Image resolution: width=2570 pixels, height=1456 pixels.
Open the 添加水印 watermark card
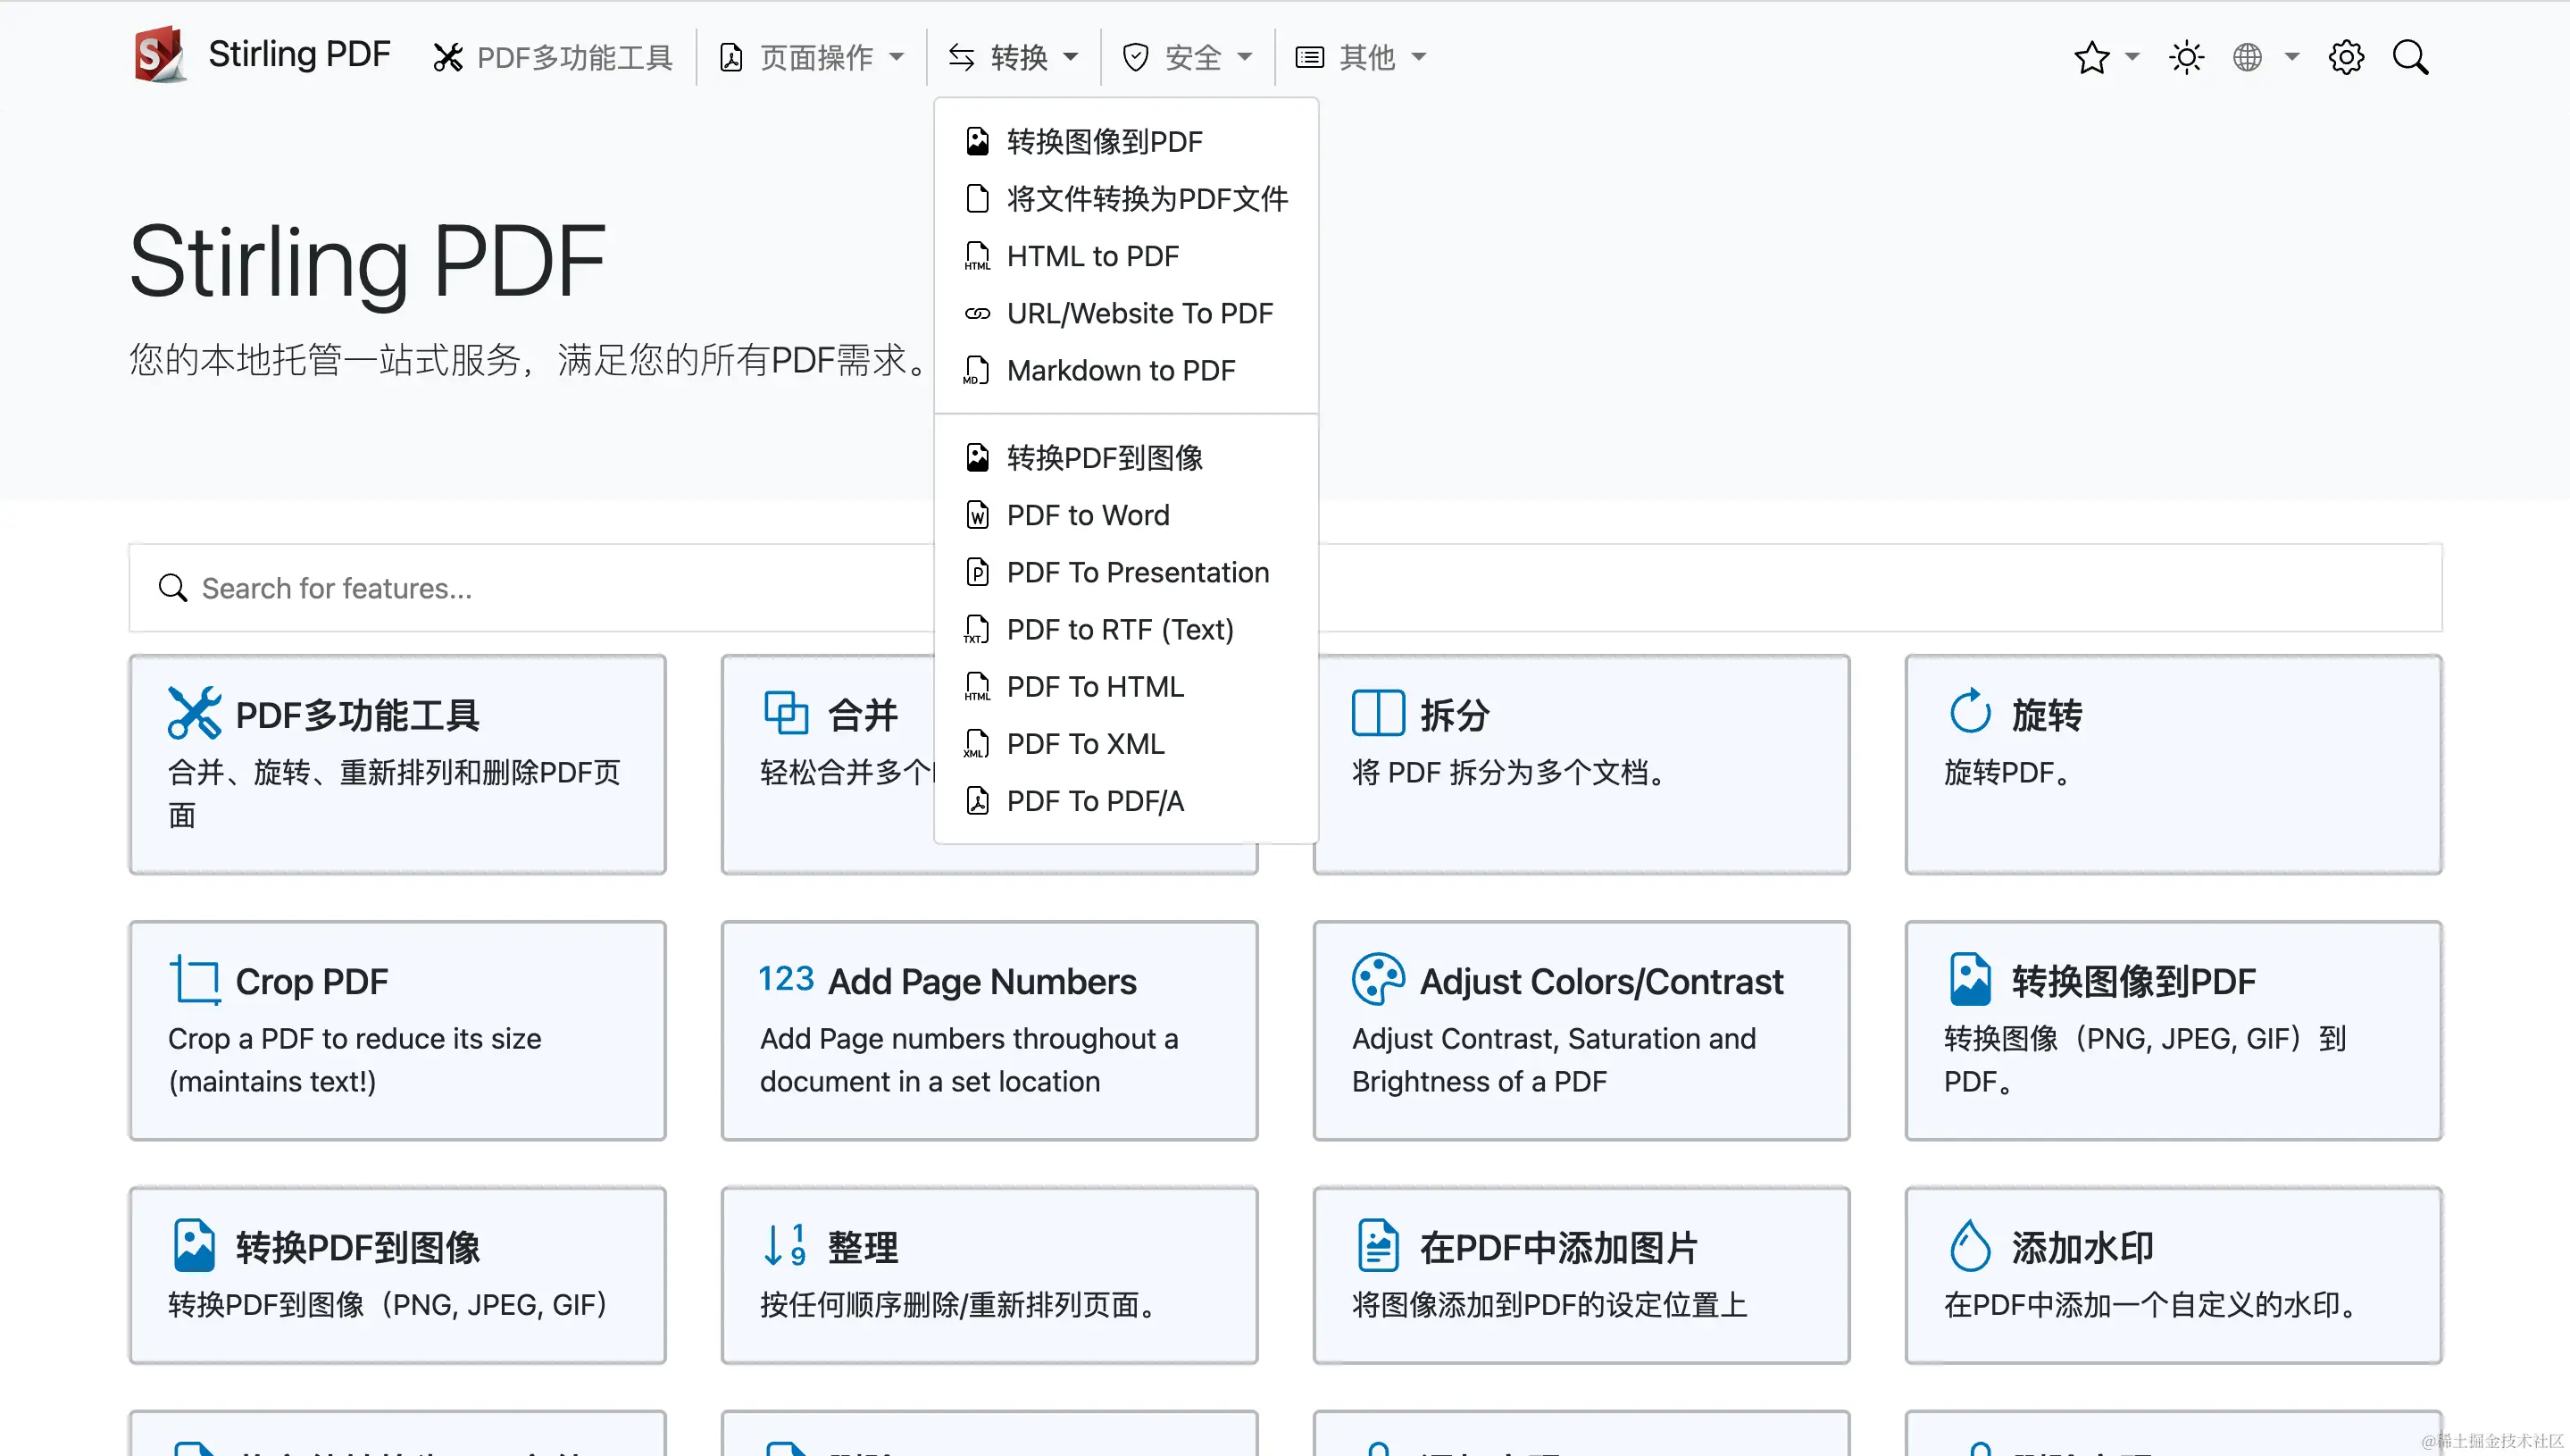coord(2174,1275)
